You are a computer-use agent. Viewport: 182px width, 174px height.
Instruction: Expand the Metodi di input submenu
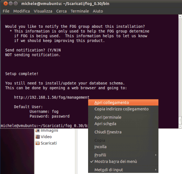(123, 170)
